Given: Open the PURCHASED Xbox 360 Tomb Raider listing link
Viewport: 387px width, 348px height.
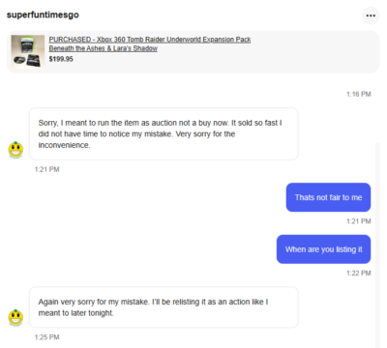Looking at the screenshot, I should tap(150, 40).
